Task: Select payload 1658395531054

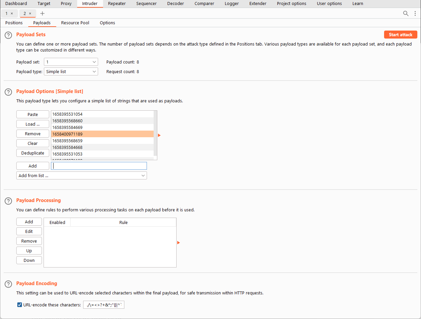Action: point(102,114)
